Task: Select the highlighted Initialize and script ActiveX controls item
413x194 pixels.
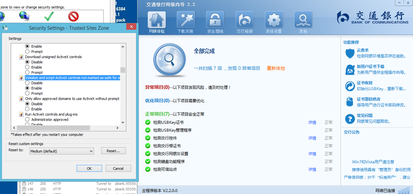Action: 72,78
